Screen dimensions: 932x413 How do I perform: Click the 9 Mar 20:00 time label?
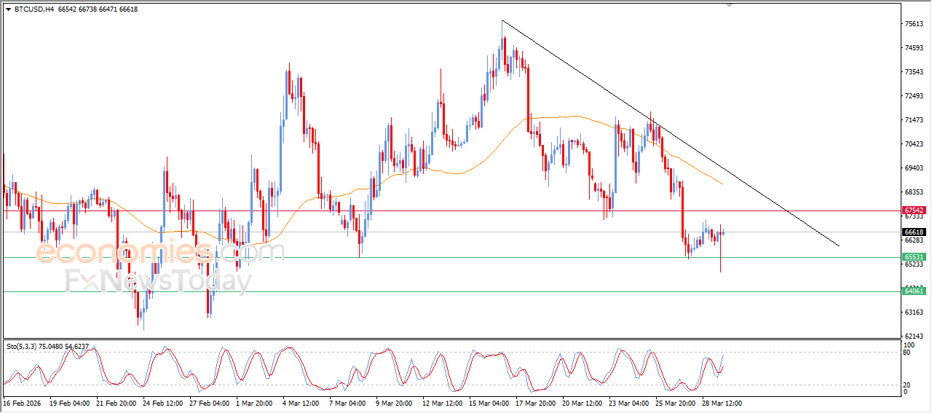pos(394,403)
